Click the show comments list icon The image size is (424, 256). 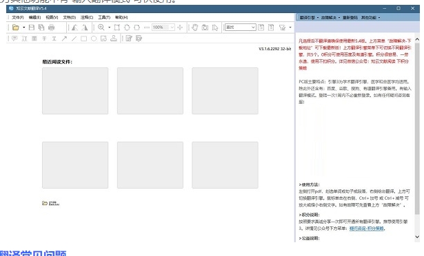pos(139,39)
